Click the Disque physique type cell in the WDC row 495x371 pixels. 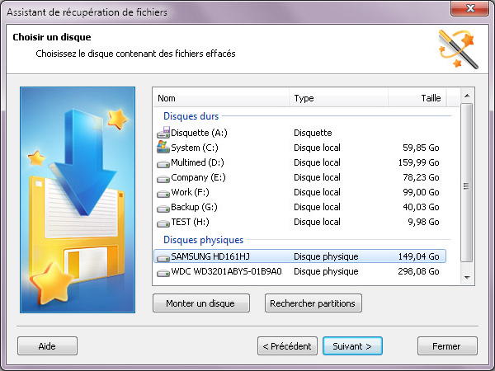point(326,271)
